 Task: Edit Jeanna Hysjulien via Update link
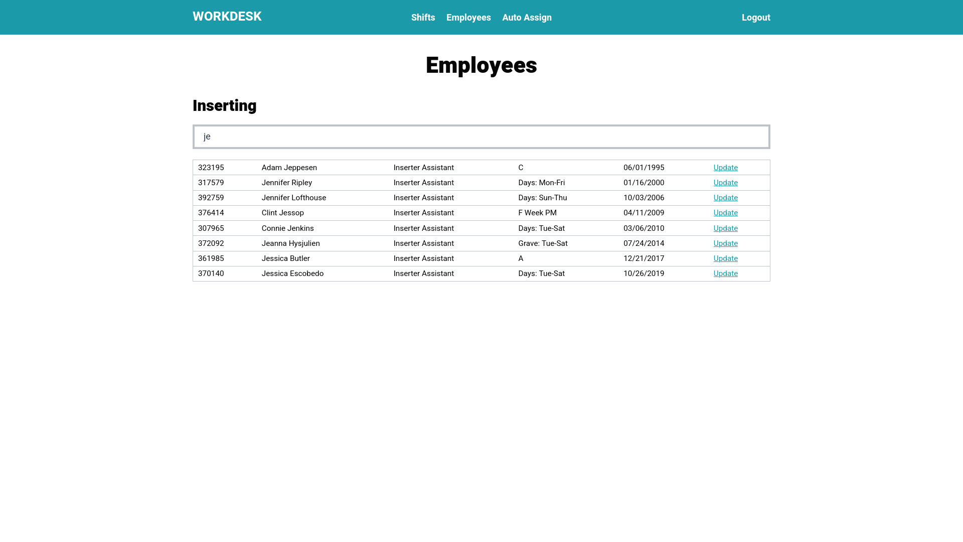(x=725, y=243)
